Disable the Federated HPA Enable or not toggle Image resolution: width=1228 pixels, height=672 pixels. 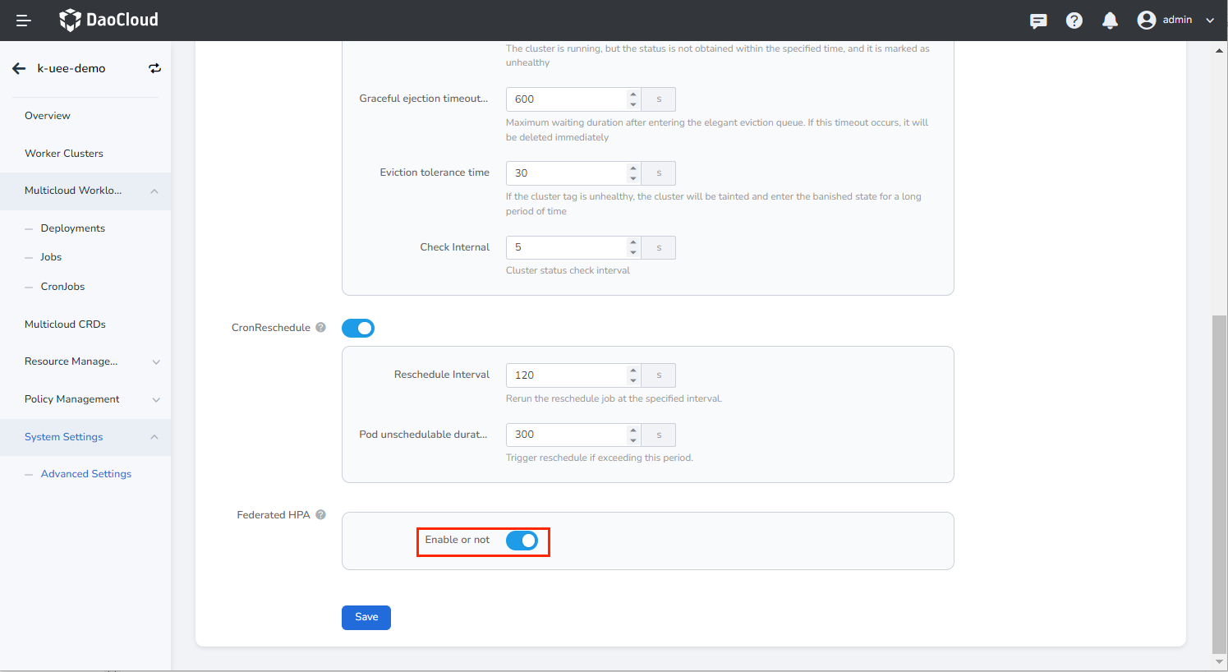coord(522,541)
